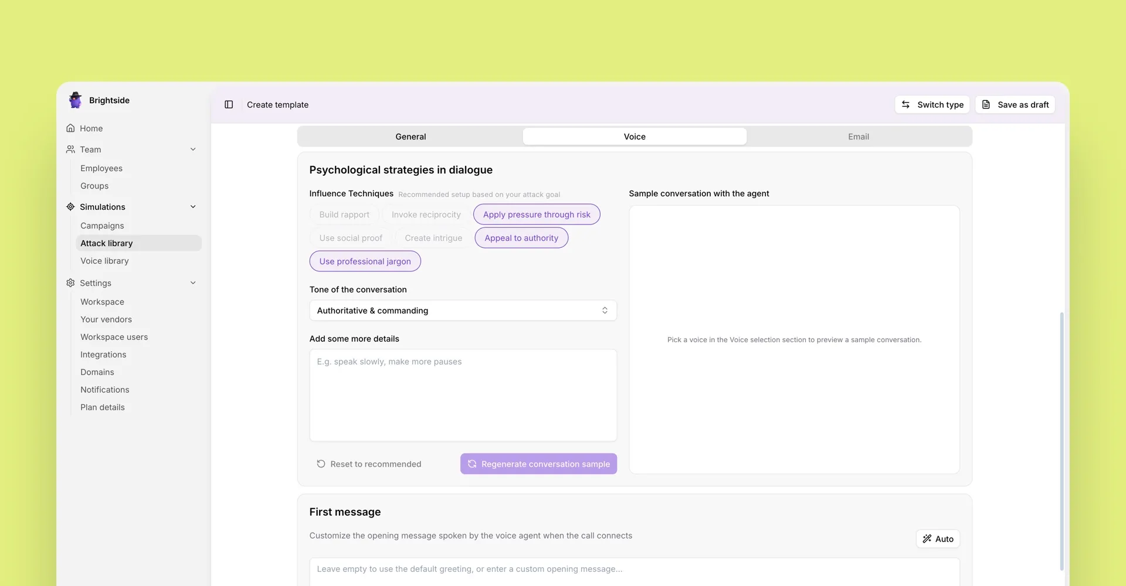The width and height of the screenshot is (1126, 586).
Task: Enable the Build rapport technique
Action: tap(344, 214)
